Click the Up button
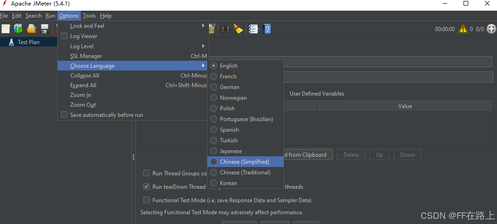The height and width of the screenshot is (224, 497). (380, 155)
